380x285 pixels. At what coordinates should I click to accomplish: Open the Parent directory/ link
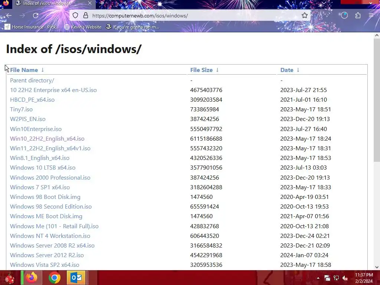point(32,81)
